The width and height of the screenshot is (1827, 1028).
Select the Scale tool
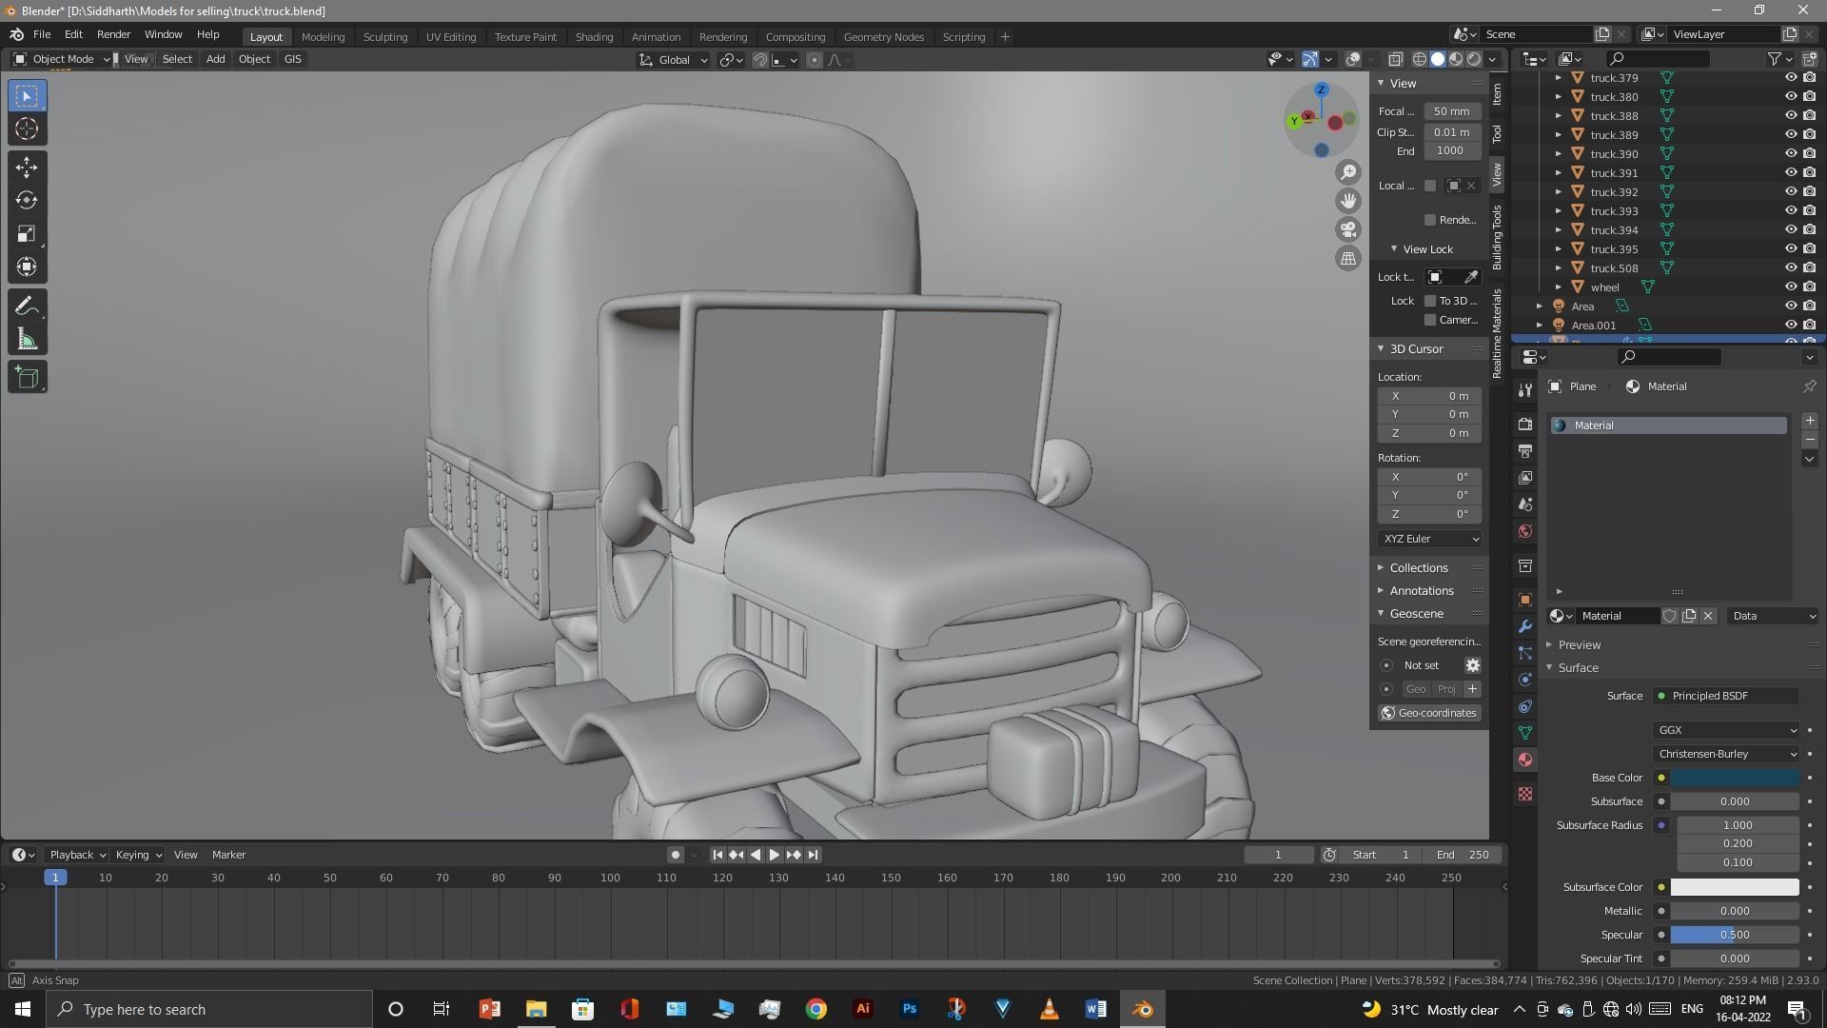pyautogui.click(x=27, y=233)
